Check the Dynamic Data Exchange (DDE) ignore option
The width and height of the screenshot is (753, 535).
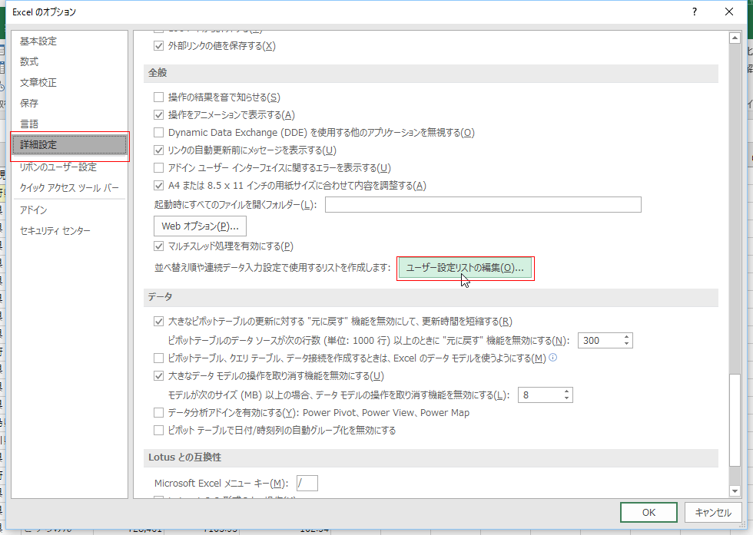(158, 133)
